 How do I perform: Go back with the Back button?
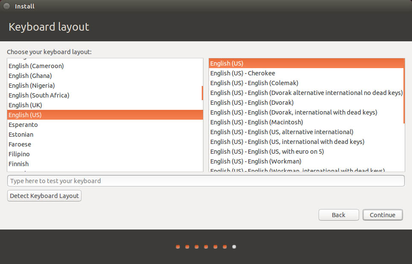coord(339,215)
